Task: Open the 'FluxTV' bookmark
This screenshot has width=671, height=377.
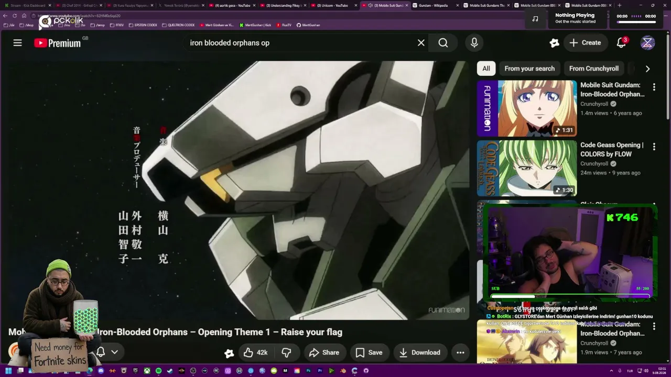Action: pos(284,25)
